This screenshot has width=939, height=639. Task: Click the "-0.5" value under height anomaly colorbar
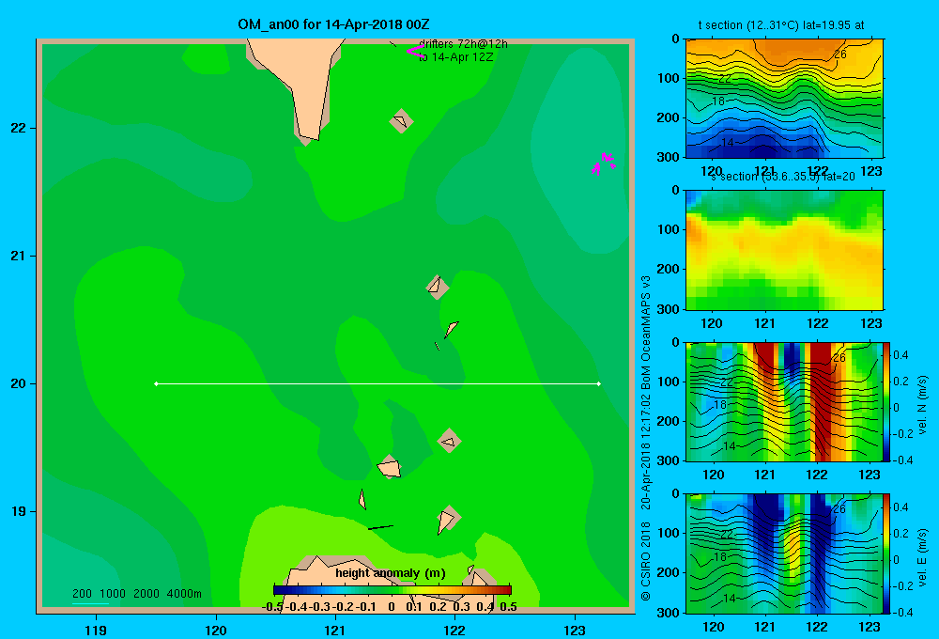coord(272,607)
